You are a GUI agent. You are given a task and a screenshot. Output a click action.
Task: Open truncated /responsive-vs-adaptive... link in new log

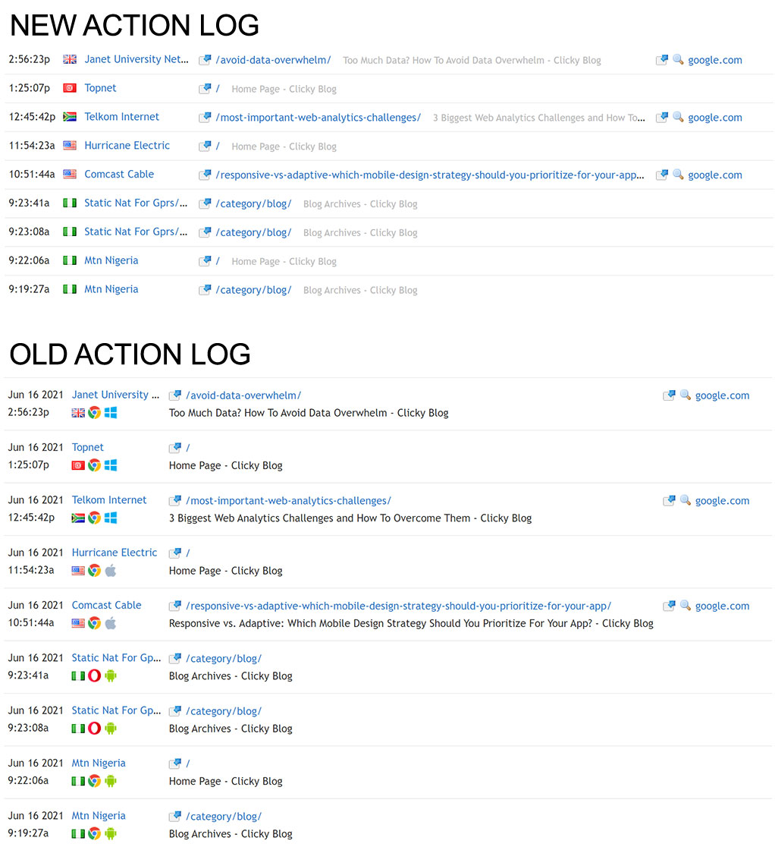pos(429,175)
